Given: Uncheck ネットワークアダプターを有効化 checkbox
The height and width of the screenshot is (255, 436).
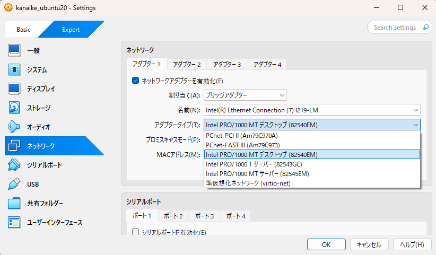Looking at the screenshot, I should point(135,81).
